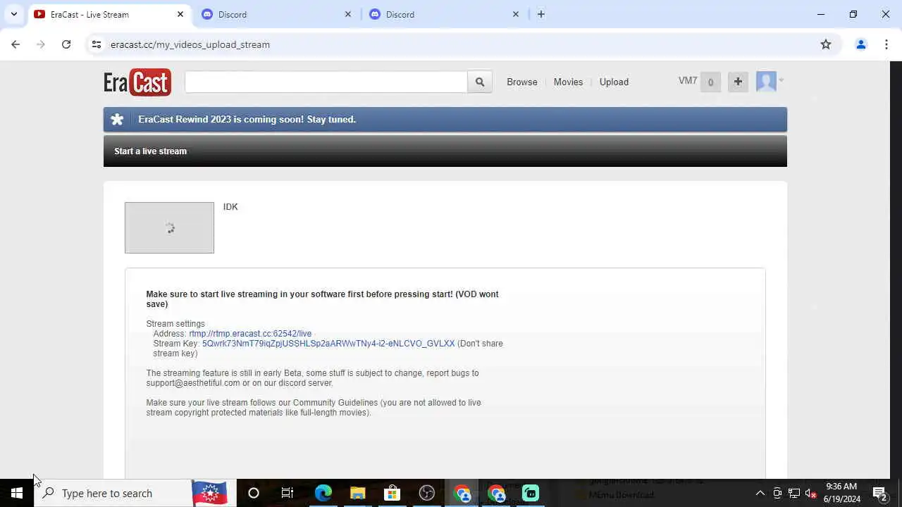Open Microsoft Store from taskbar
The width and height of the screenshot is (902, 507).
(392, 493)
